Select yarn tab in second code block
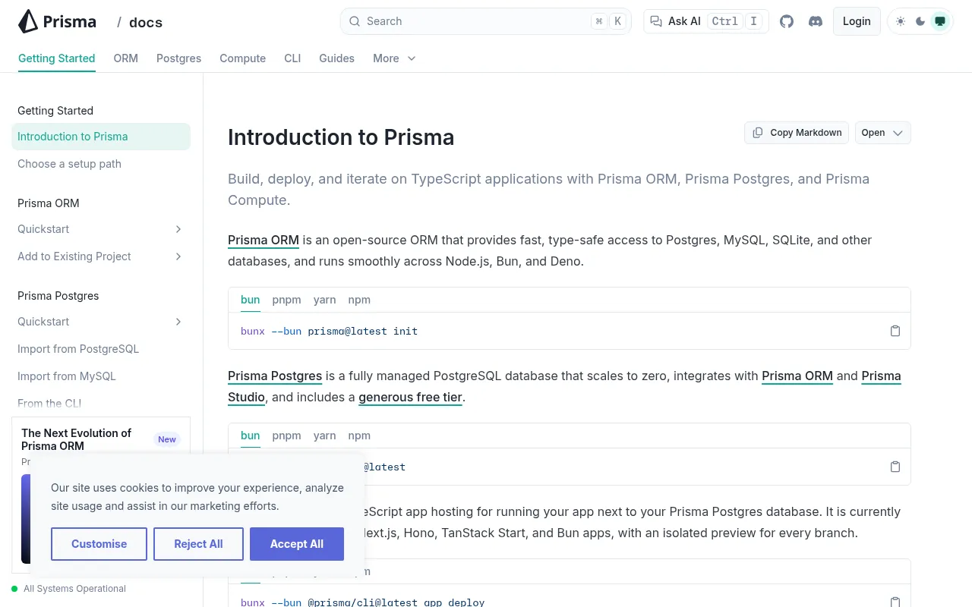 325,436
